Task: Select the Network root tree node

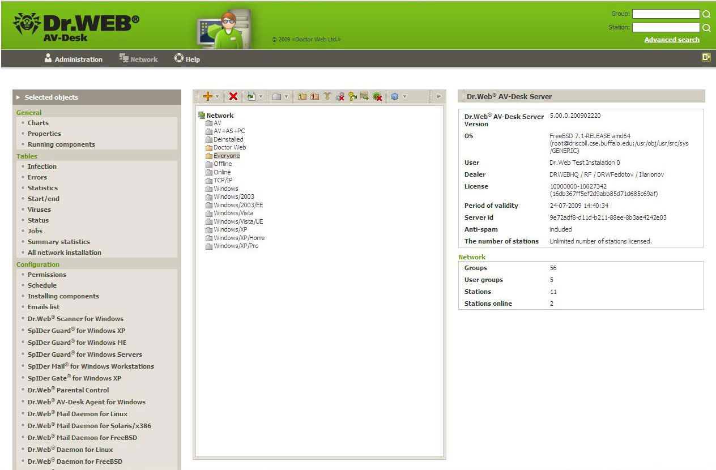Action: click(x=216, y=116)
